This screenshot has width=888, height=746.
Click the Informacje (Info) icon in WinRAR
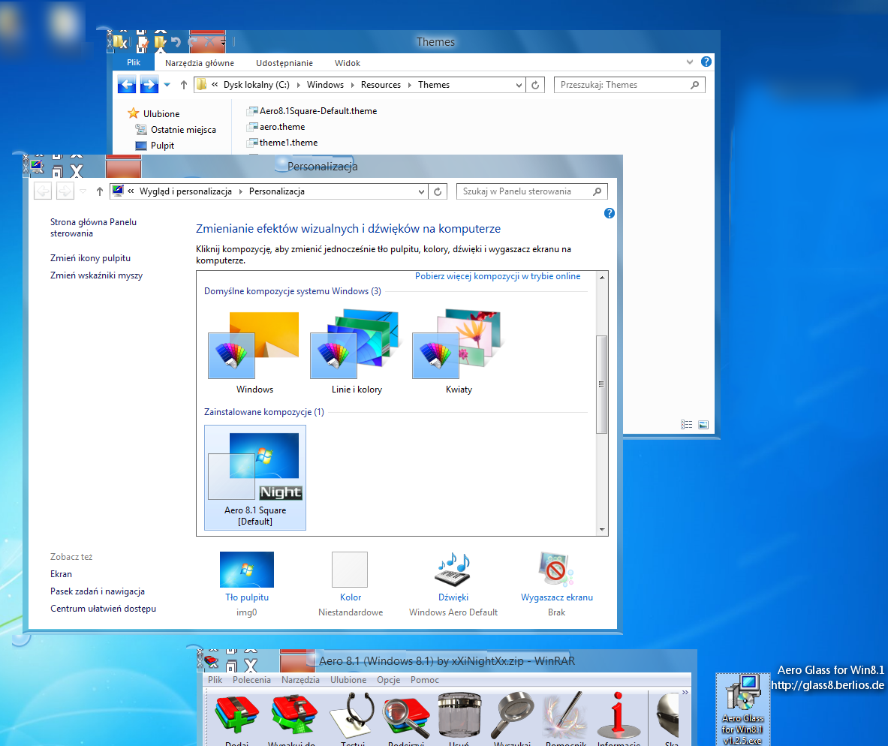click(619, 714)
